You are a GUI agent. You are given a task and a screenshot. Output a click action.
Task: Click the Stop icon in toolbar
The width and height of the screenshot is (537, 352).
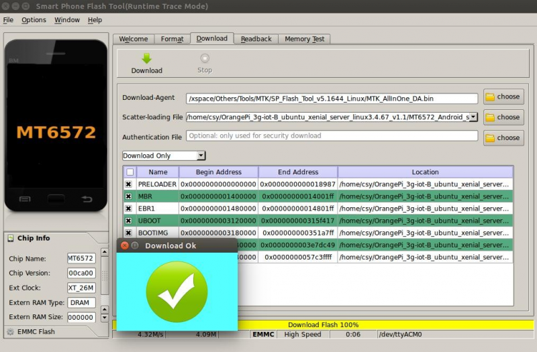[205, 59]
